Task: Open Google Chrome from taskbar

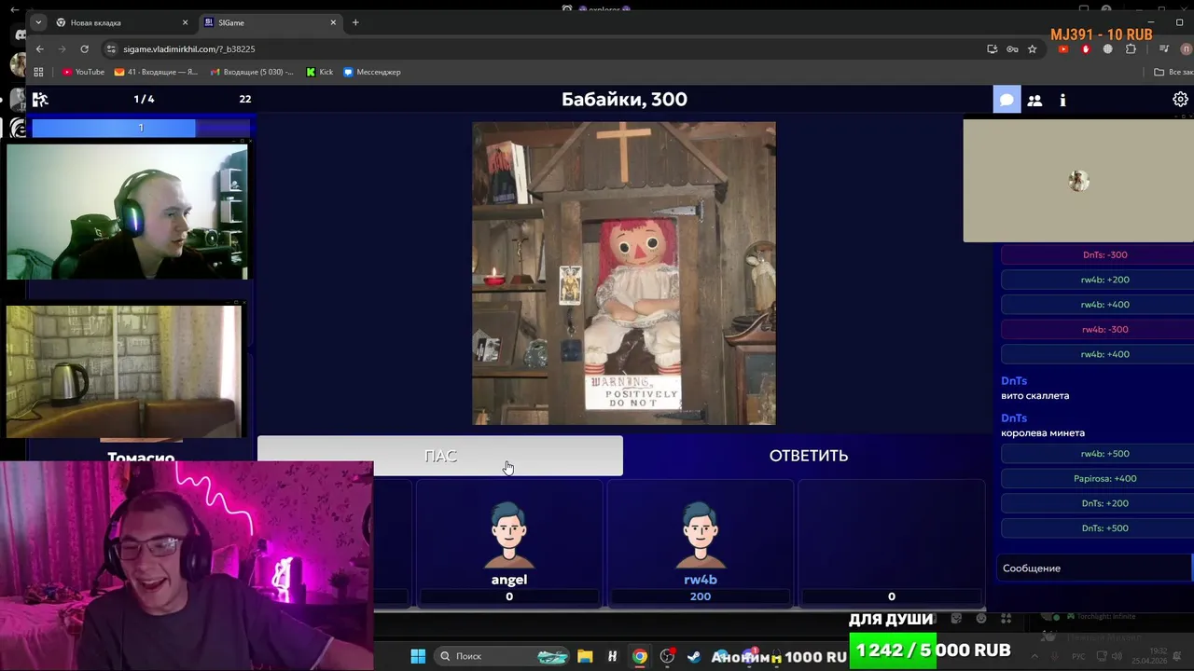Action: click(x=639, y=656)
